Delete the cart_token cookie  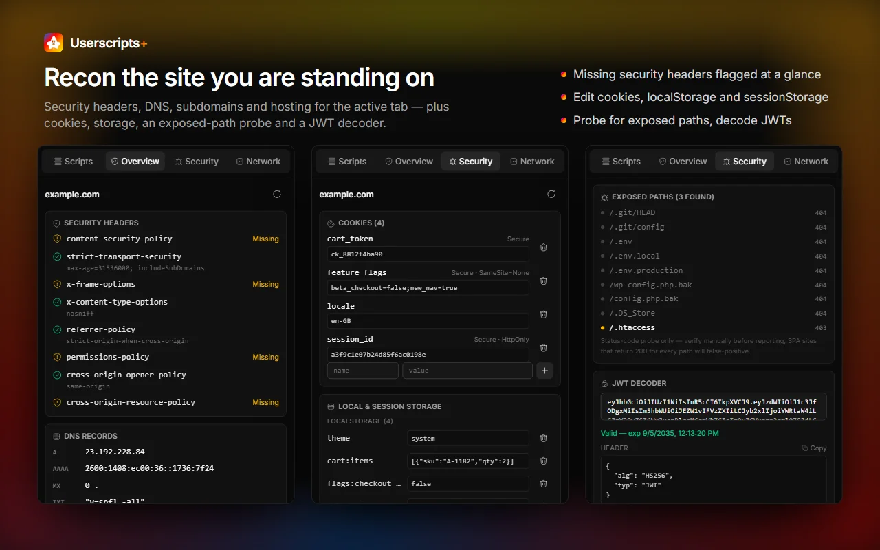(543, 247)
